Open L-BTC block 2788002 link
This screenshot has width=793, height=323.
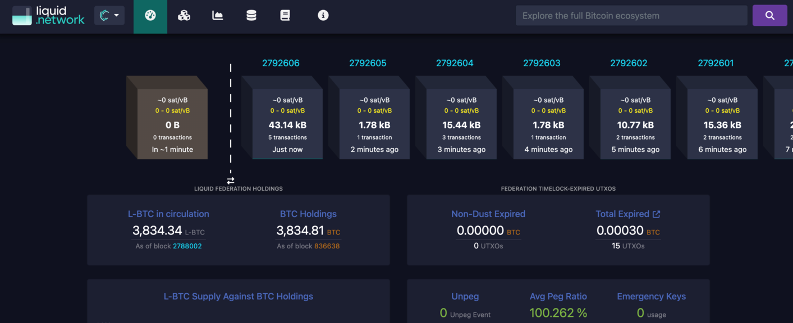(187, 246)
